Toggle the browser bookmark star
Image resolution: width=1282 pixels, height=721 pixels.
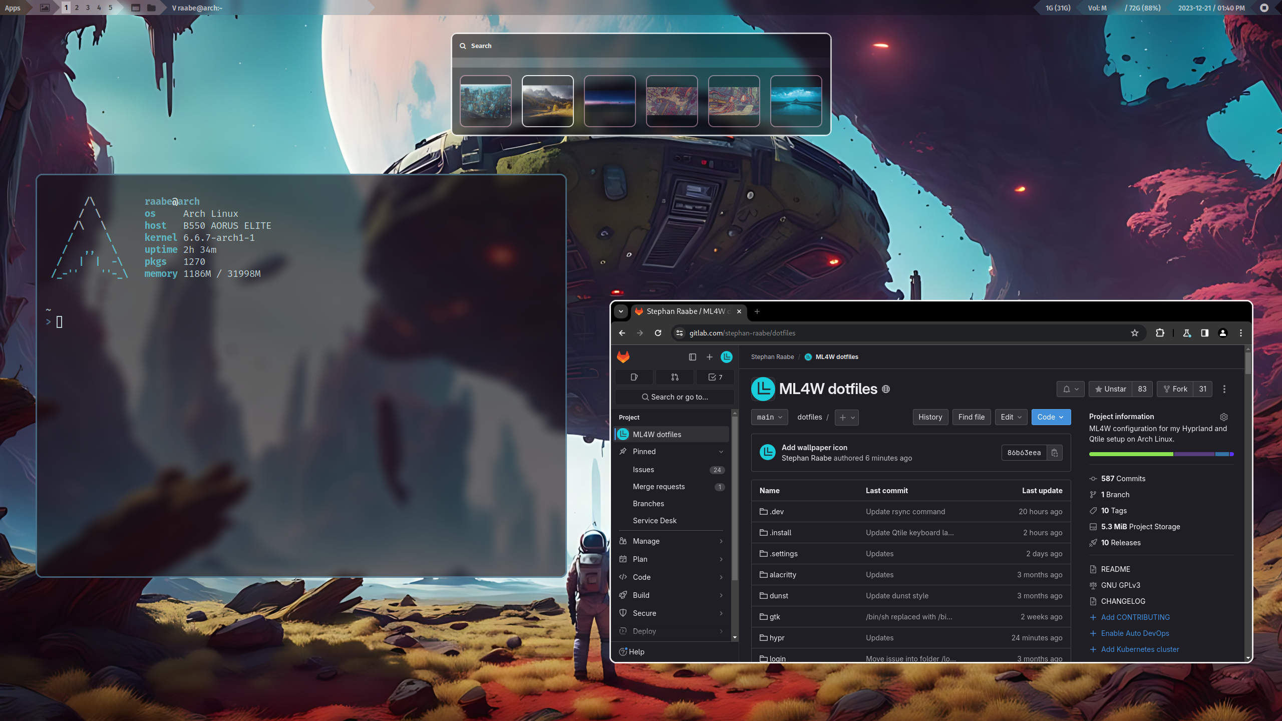coord(1135,333)
